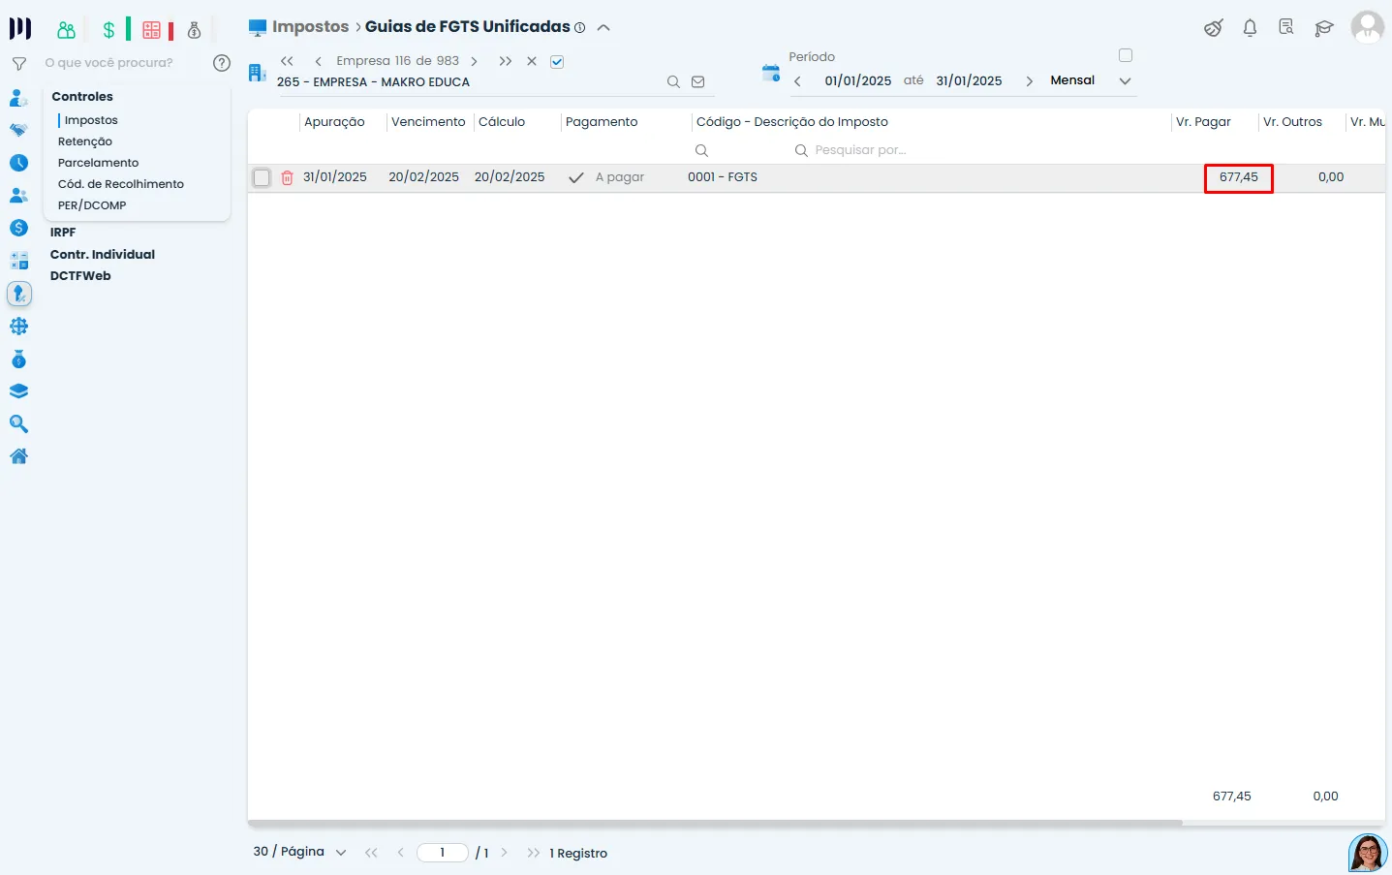Delete the FGTS row via red trash icon
This screenshot has height=875, width=1392.
point(287,178)
